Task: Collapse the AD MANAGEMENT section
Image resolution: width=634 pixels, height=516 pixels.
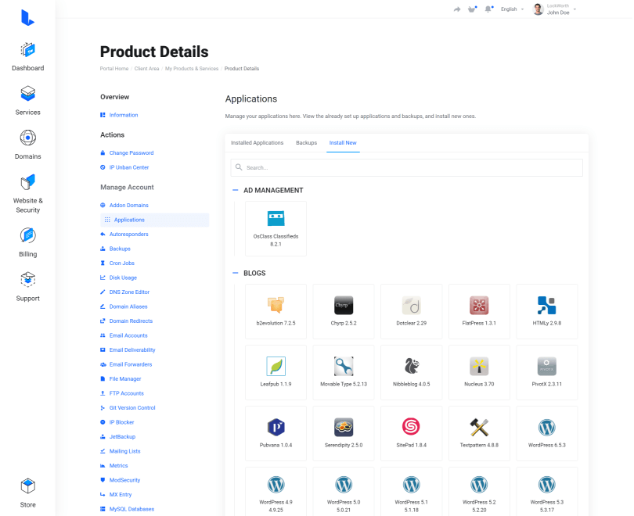Action: (x=236, y=190)
